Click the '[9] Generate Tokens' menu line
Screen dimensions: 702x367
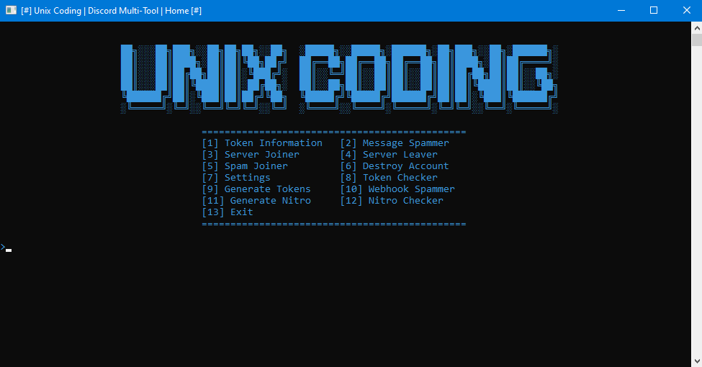point(256,189)
